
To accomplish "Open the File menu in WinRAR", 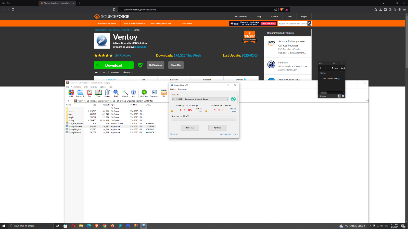I will click(68, 87).
